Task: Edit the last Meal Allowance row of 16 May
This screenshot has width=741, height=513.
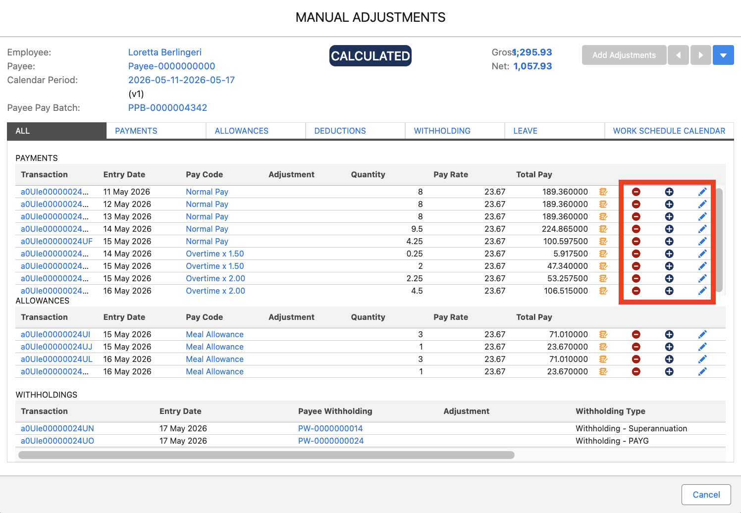Action: pyautogui.click(x=702, y=371)
